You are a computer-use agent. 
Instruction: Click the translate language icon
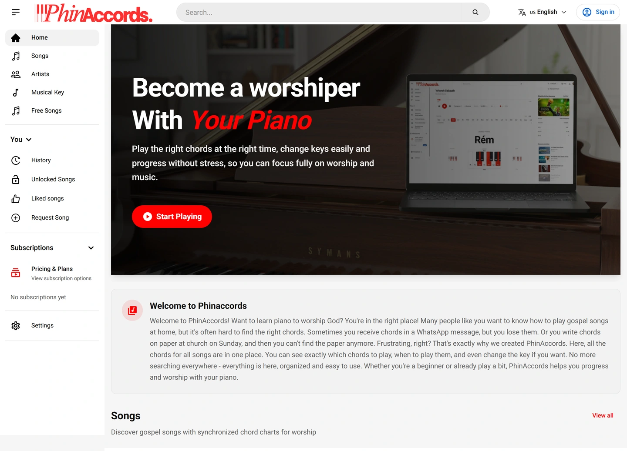click(522, 12)
